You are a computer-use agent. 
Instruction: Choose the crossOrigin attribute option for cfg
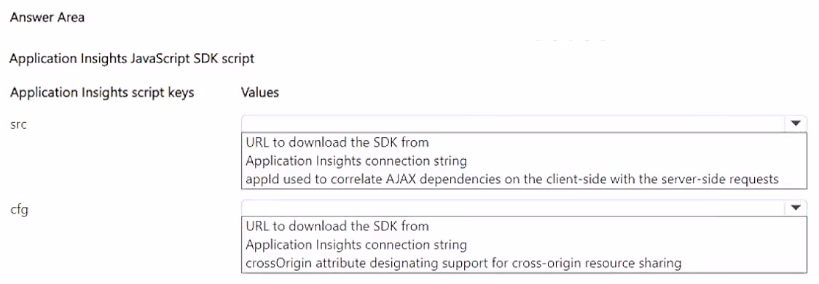pos(463,263)
